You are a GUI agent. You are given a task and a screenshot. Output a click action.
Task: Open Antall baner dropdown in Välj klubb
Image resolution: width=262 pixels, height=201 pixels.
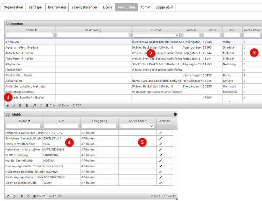[137, 126]
